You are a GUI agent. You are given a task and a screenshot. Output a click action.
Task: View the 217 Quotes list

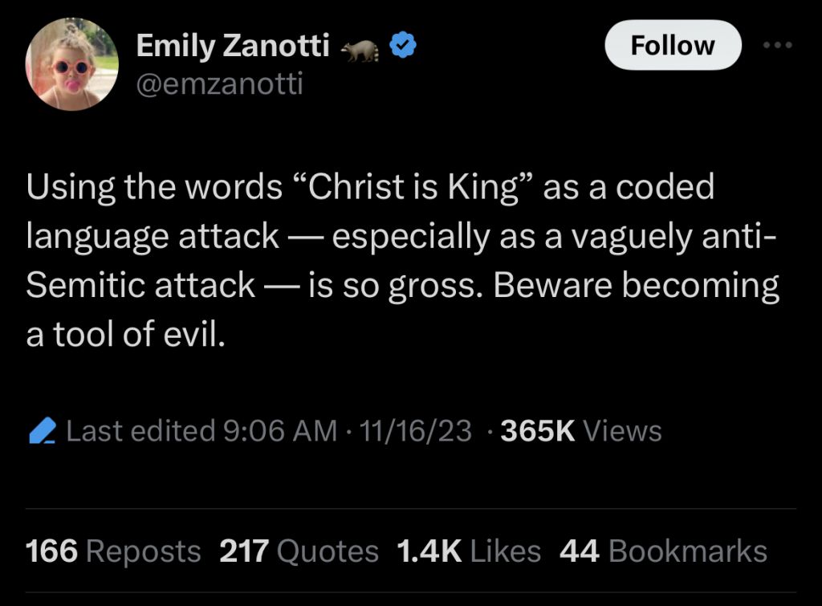pyautogui.click(x=298, y=551)
